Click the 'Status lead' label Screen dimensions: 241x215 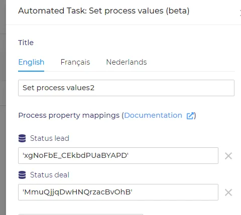coord(50,138)
